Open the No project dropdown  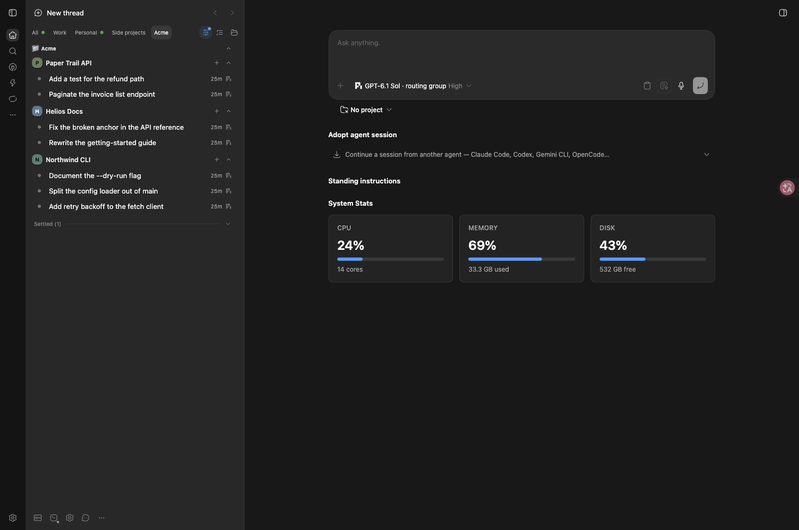(366, 110)
